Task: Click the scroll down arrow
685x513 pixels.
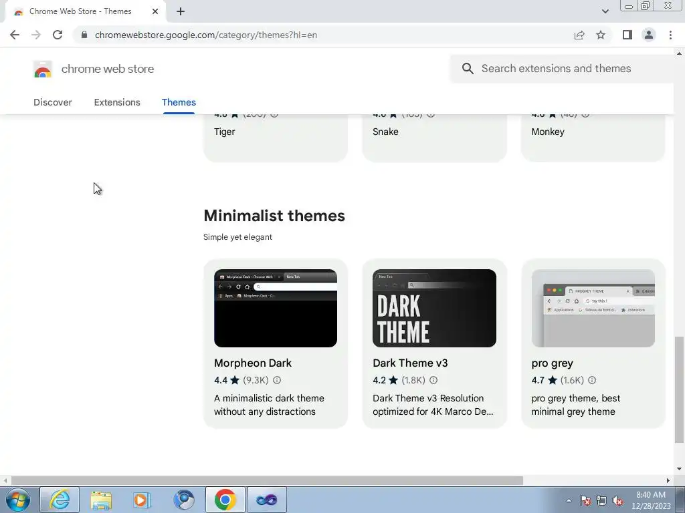Action: 679,469
